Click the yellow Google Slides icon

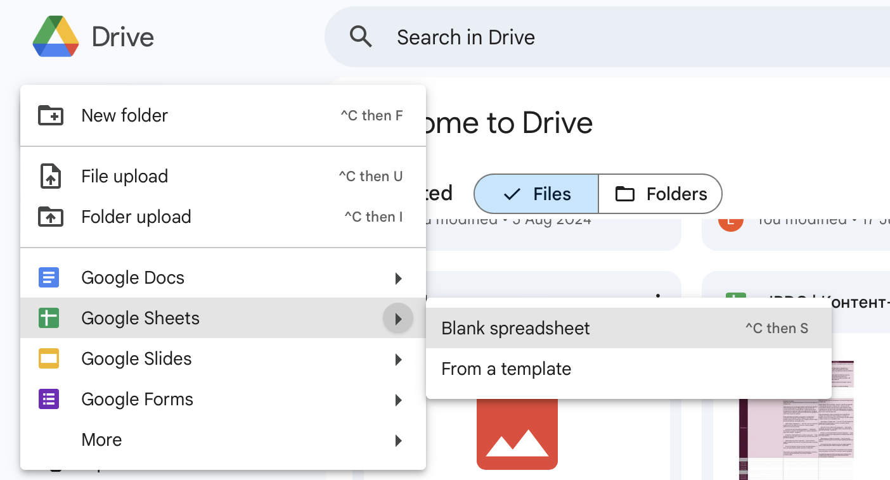49,358
